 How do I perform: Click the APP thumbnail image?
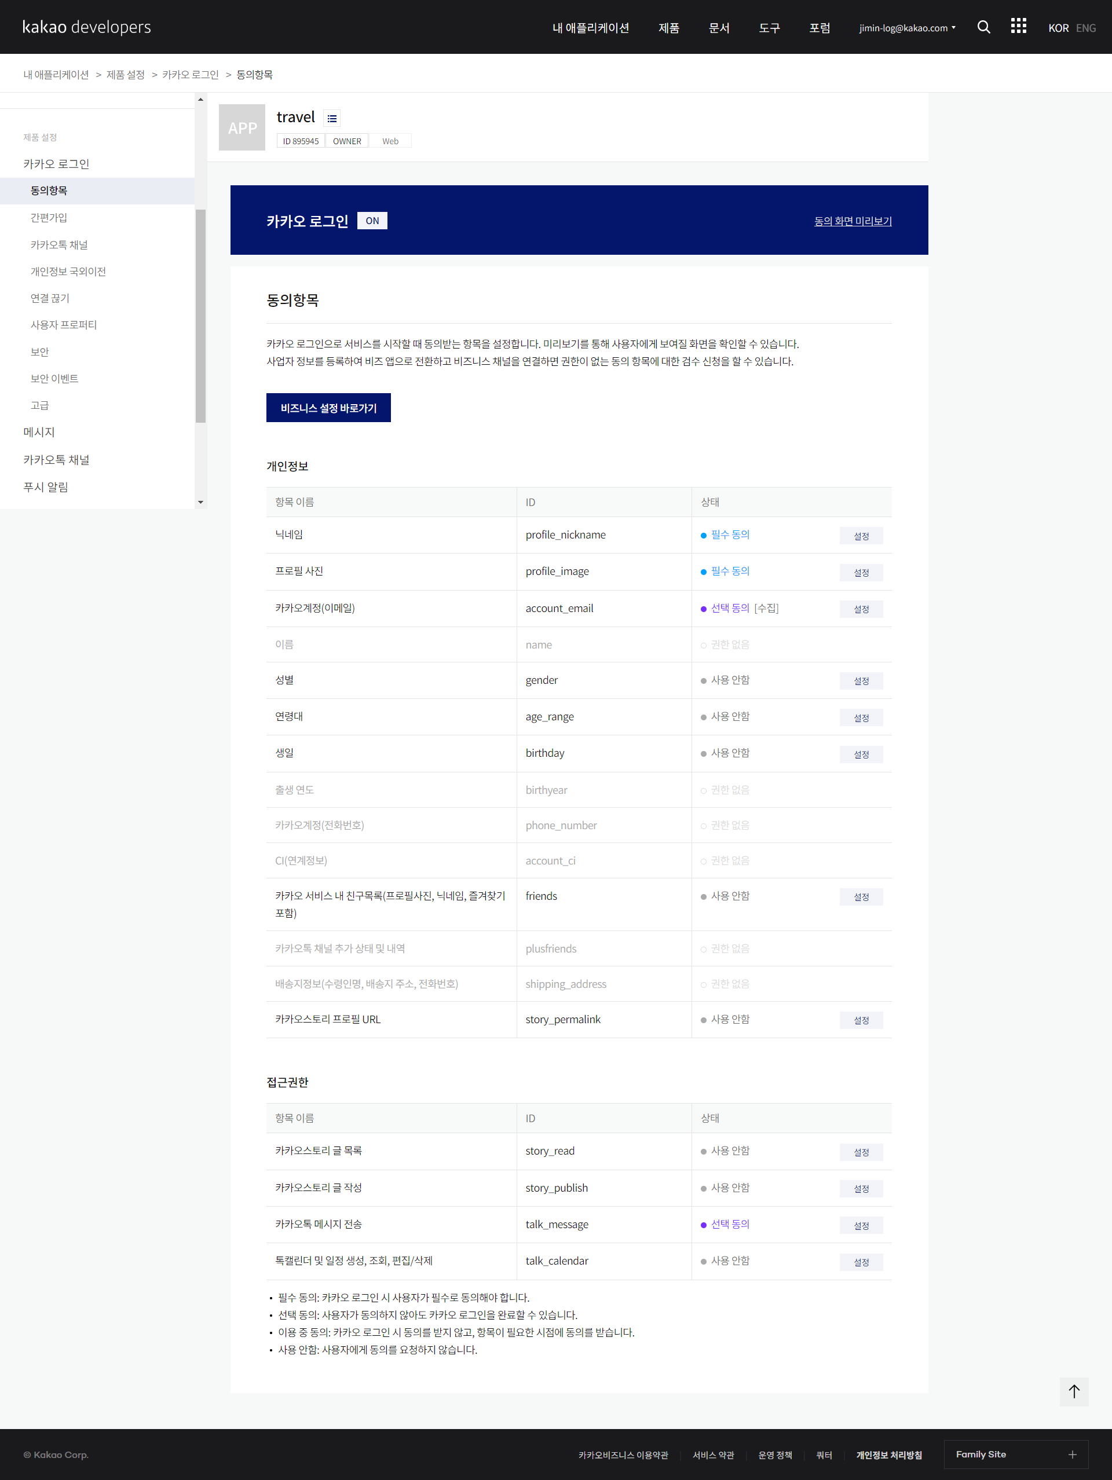(242, 127)
